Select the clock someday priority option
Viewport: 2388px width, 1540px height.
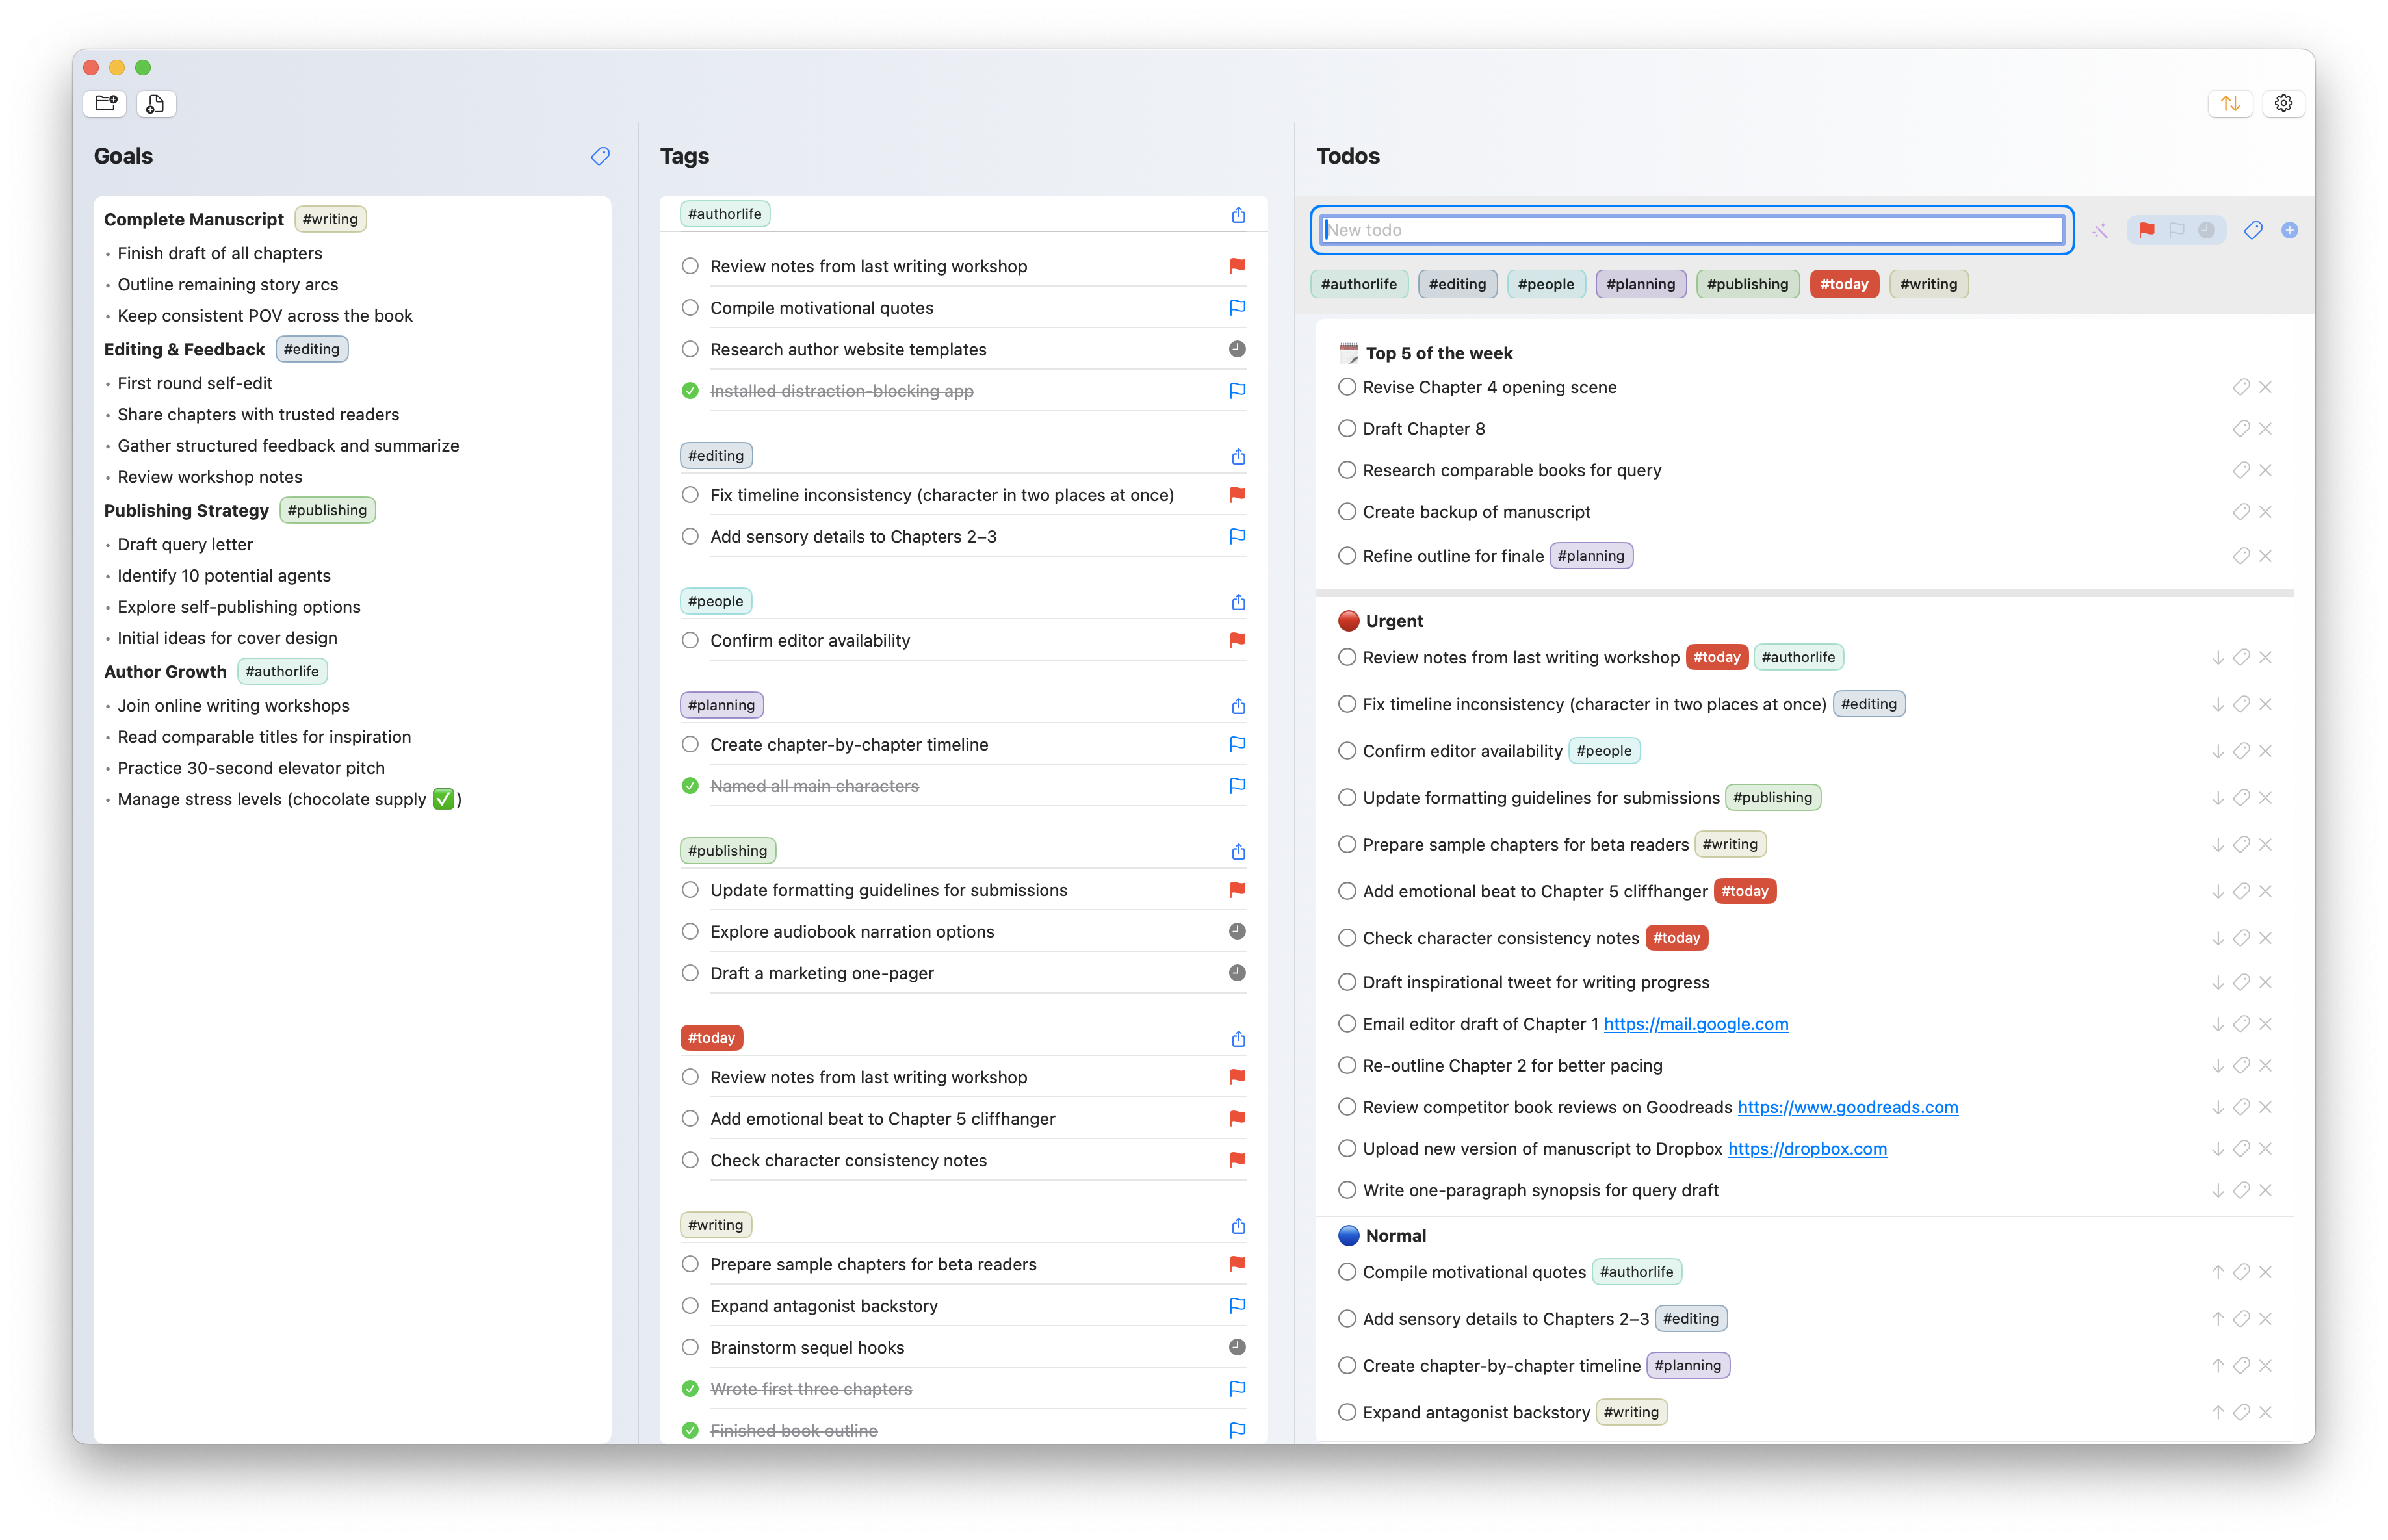pos(2206,231)
